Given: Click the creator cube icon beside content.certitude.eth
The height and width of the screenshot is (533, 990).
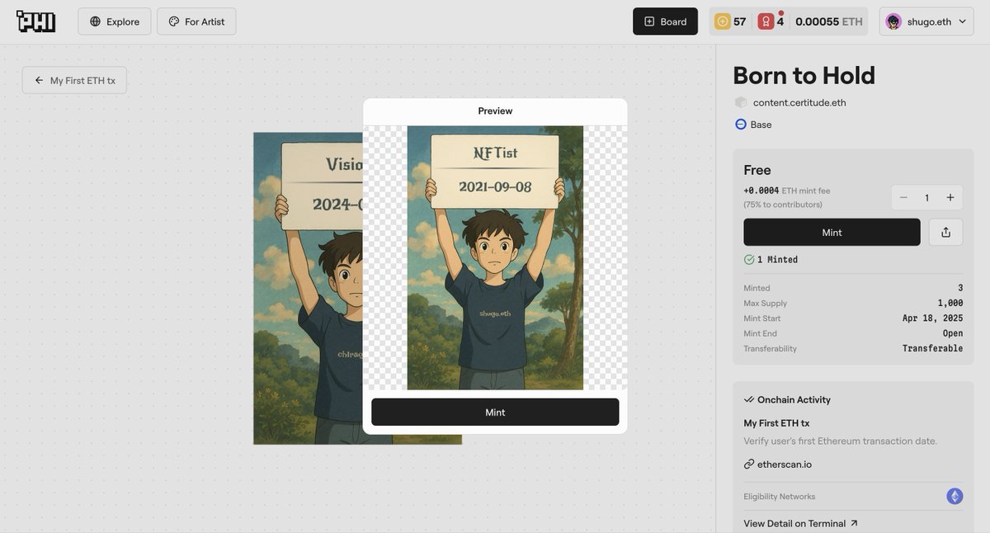Looking at the screenshot, I should (x=741, y=102).
